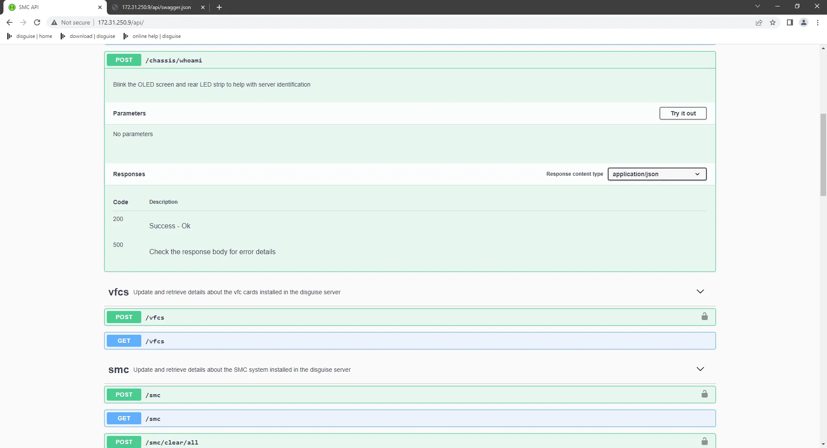Open a new tab with the plus icon
Image resolution: width=827 pixels, height=448 pixels.
(219, 7)
